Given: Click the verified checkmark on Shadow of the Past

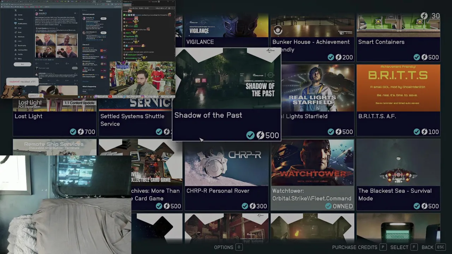Looking at the screenshot, I should 250,135.
